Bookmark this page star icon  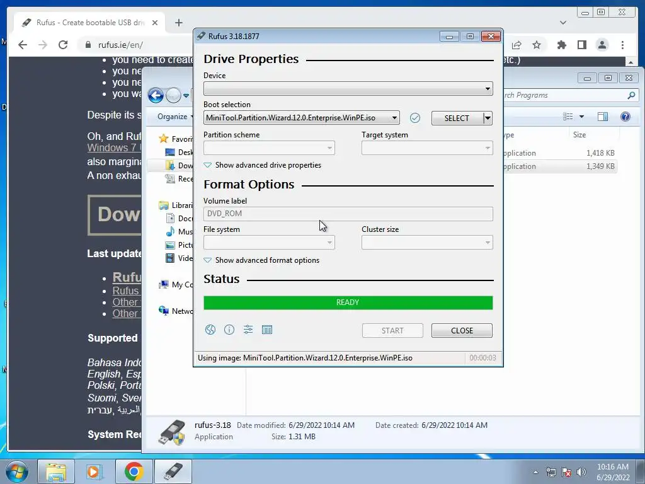point(537,45)
